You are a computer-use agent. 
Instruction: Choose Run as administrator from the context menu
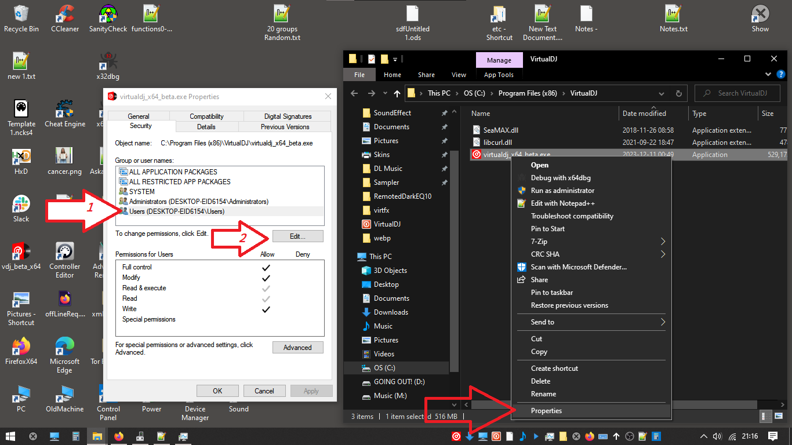coord(562,191)
